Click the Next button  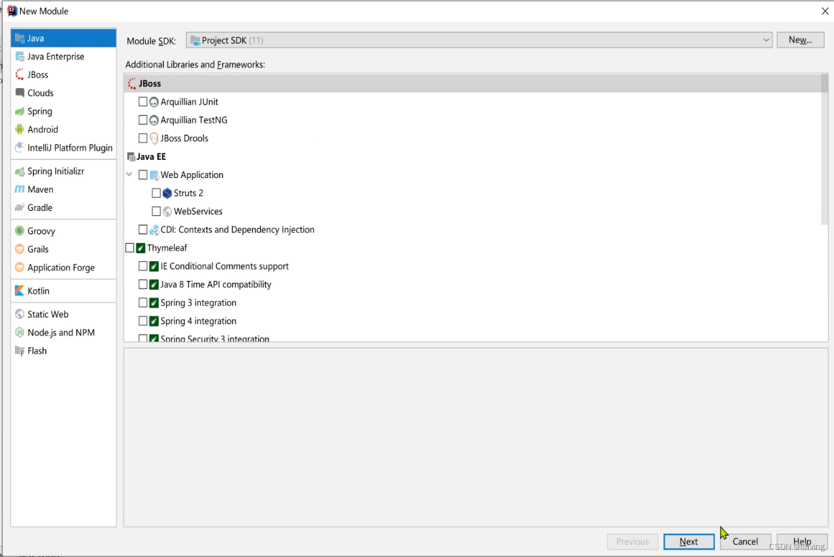[x=689, y=541]
